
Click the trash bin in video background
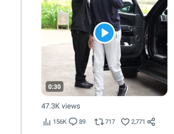click(x=63, y=19)
